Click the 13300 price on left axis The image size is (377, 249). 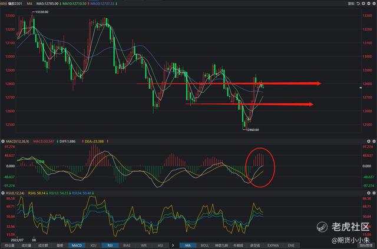pos(10,16)
